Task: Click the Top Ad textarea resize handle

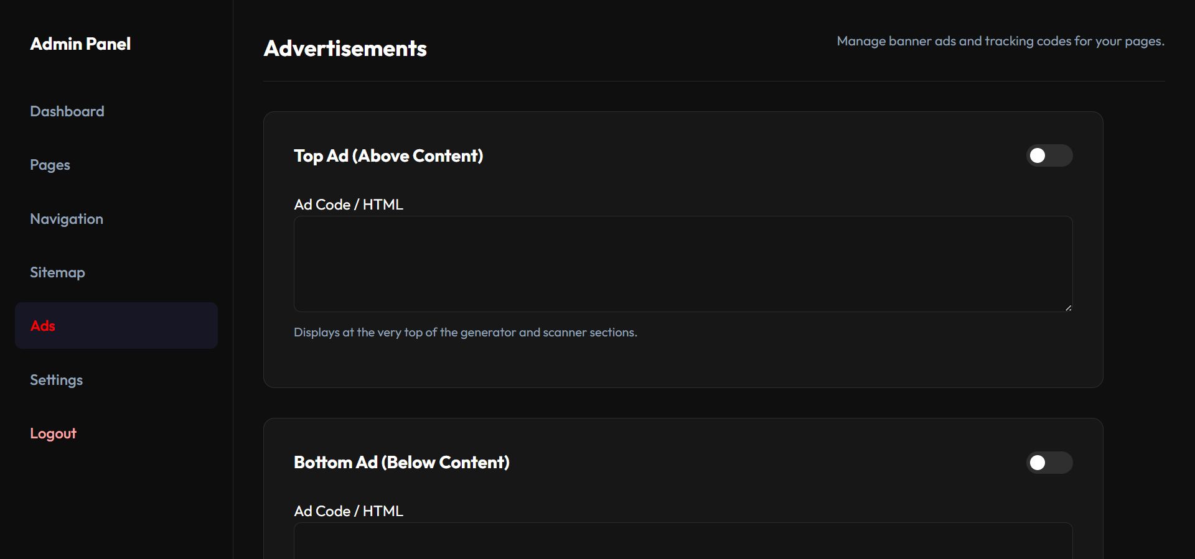Action: click(1068, 307)
